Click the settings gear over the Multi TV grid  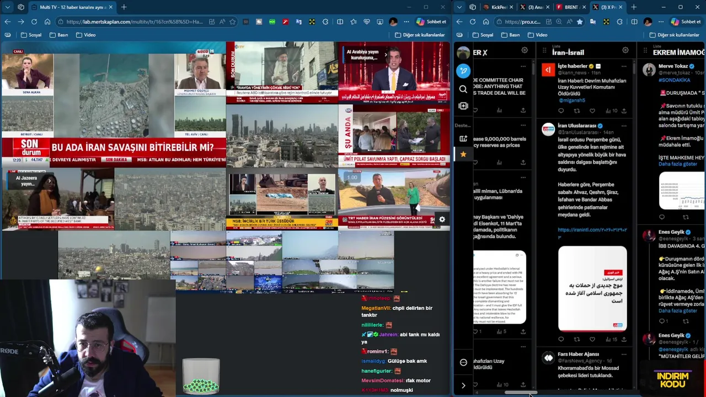[x=442, y=219]
